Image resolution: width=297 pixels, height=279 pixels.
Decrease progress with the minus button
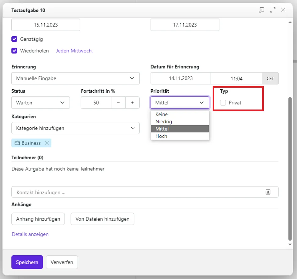(118, 103)
